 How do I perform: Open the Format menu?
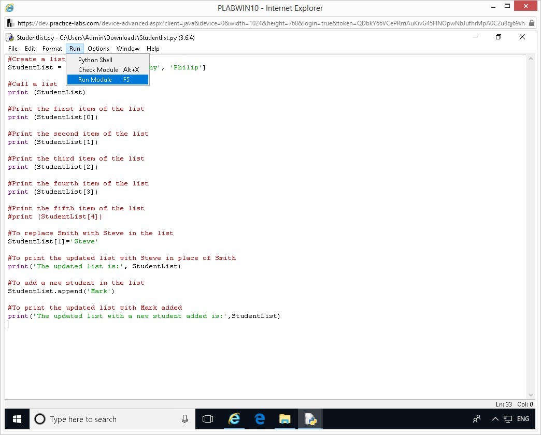[x=52, y=49]
